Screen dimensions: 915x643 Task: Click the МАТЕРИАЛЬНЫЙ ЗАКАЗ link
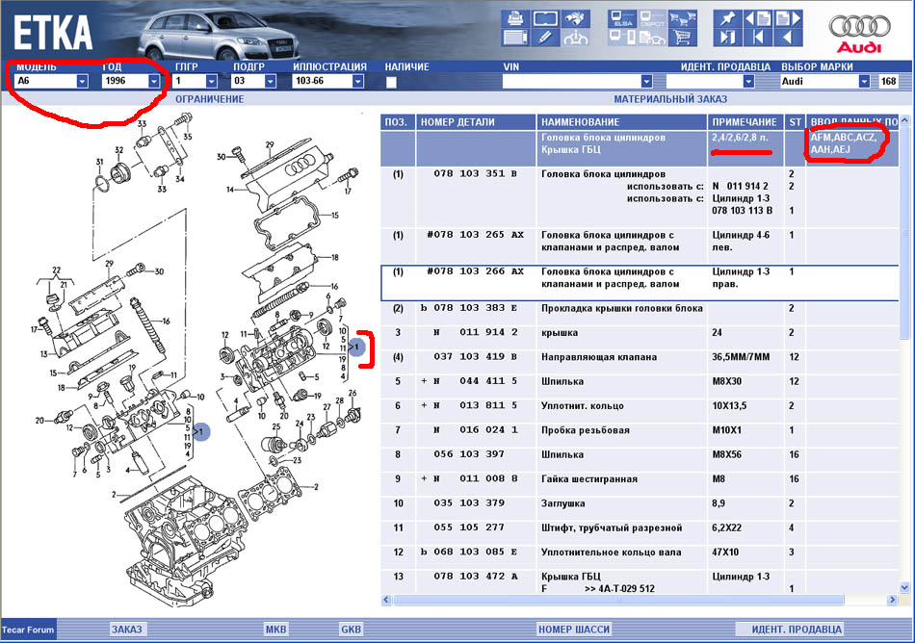[x=670, y=99]
